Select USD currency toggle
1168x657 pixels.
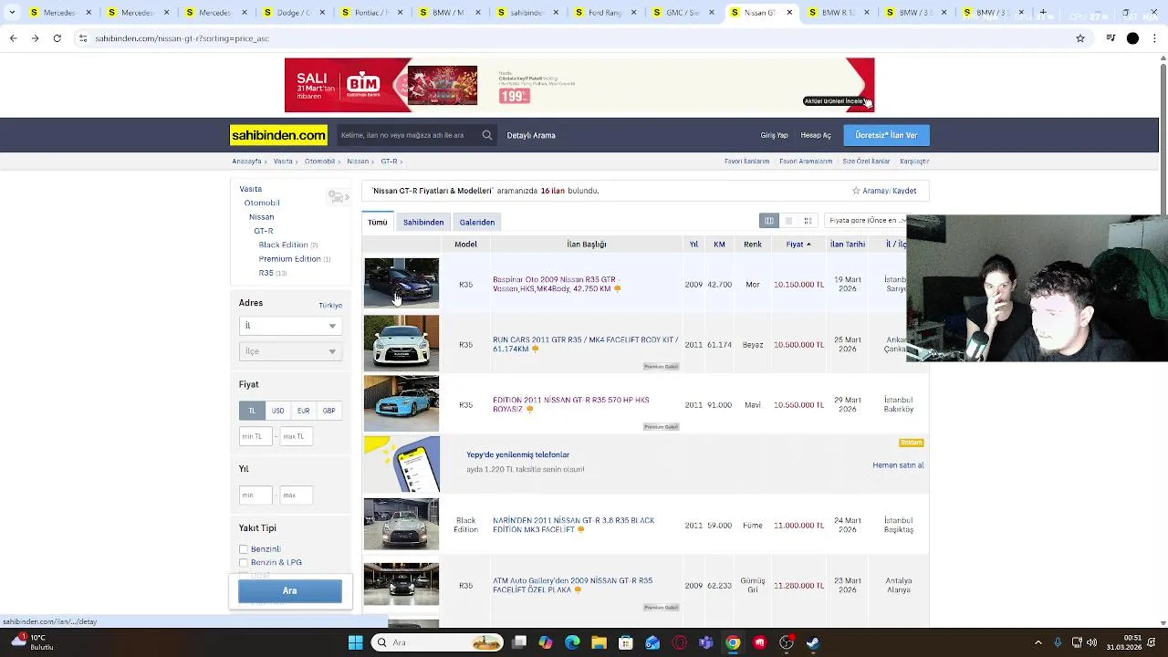point(277,411)
